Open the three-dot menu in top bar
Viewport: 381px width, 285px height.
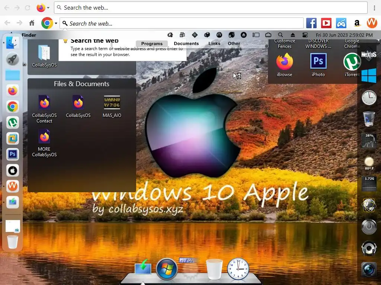[374, 8]
